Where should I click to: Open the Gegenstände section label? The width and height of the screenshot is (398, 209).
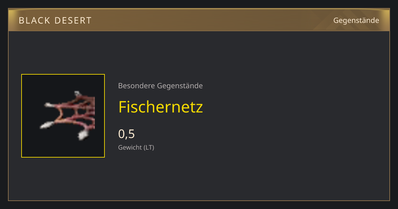(x=356, y=21)
